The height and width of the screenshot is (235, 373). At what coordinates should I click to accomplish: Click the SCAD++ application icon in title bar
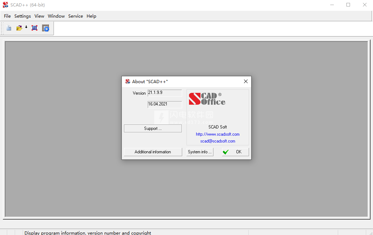(5, 5)
